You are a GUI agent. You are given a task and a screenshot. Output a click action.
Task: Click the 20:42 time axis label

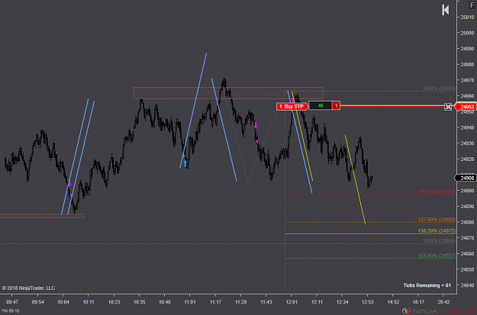(443, 302)
